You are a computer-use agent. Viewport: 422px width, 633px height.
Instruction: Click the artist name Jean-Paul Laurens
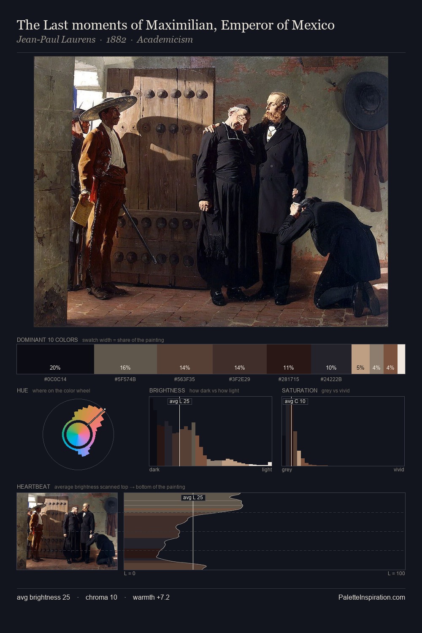(x=56, y=40)
